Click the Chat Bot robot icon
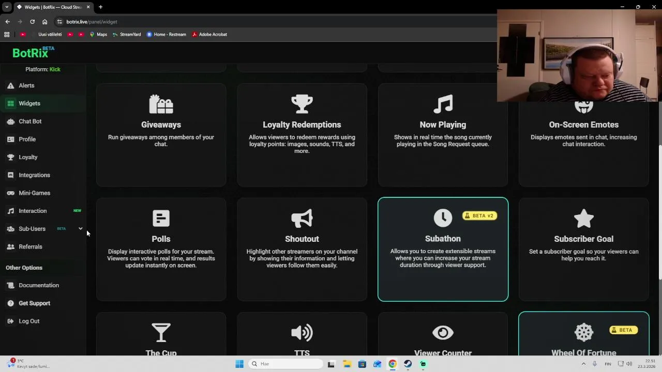The image size is (662, 372). click(10, 121)
